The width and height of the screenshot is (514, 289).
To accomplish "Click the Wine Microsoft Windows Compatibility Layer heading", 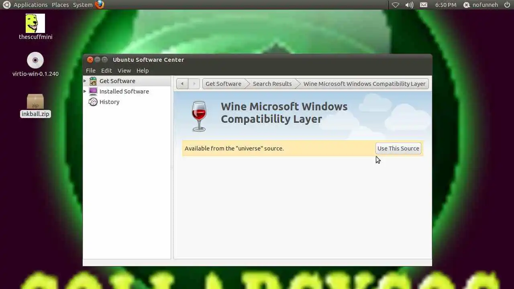I will pos(284,113).
